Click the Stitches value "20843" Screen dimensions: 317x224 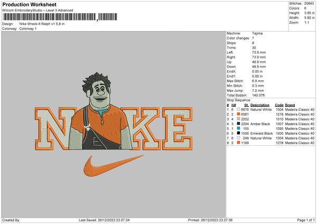(x=309, y=4)
